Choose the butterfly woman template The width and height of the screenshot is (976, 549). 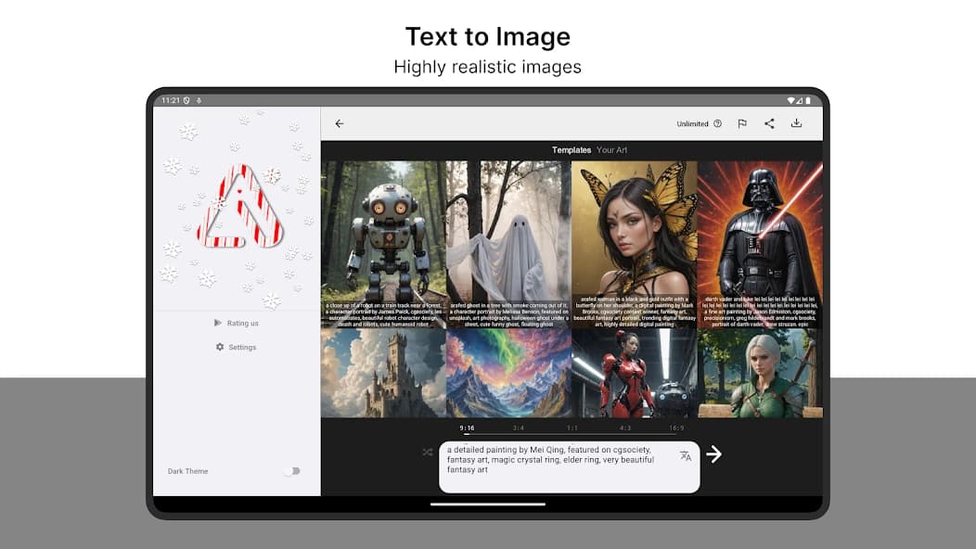[635, 245]
